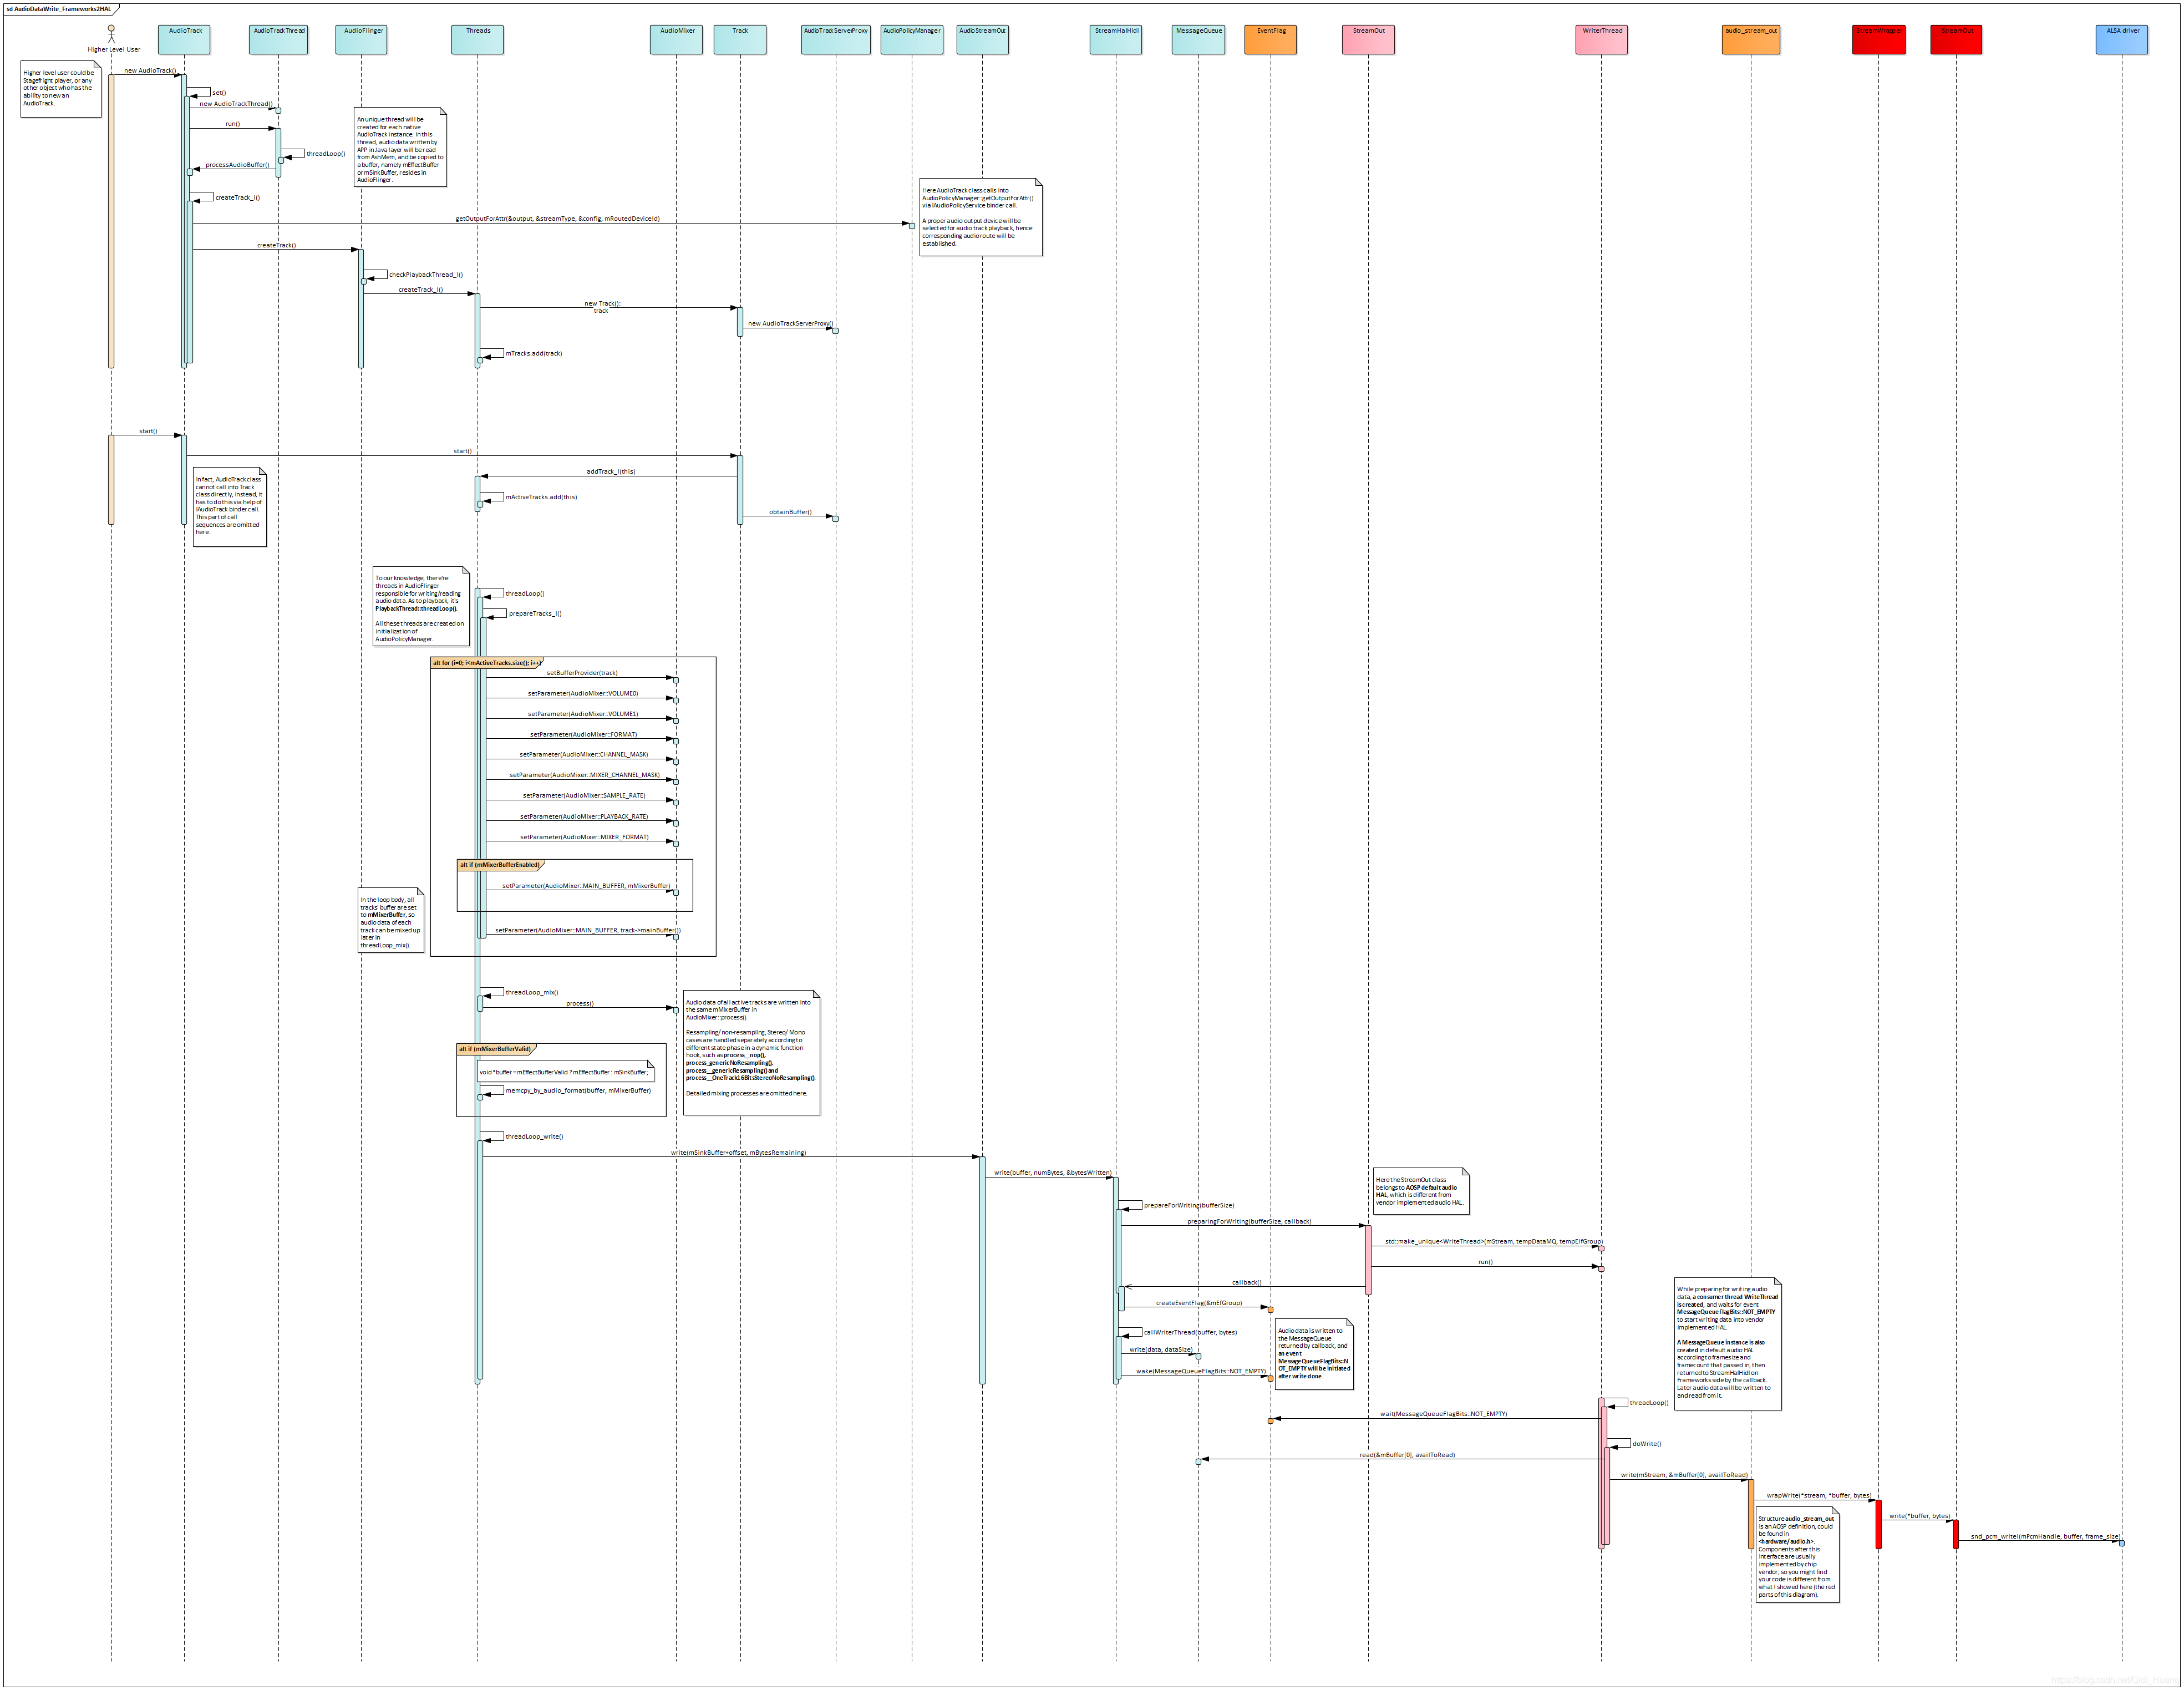This screenshot has height=1690, width=2184.
Task: Click the Higher Level User actor icon
Action: (x=111, y=34)
